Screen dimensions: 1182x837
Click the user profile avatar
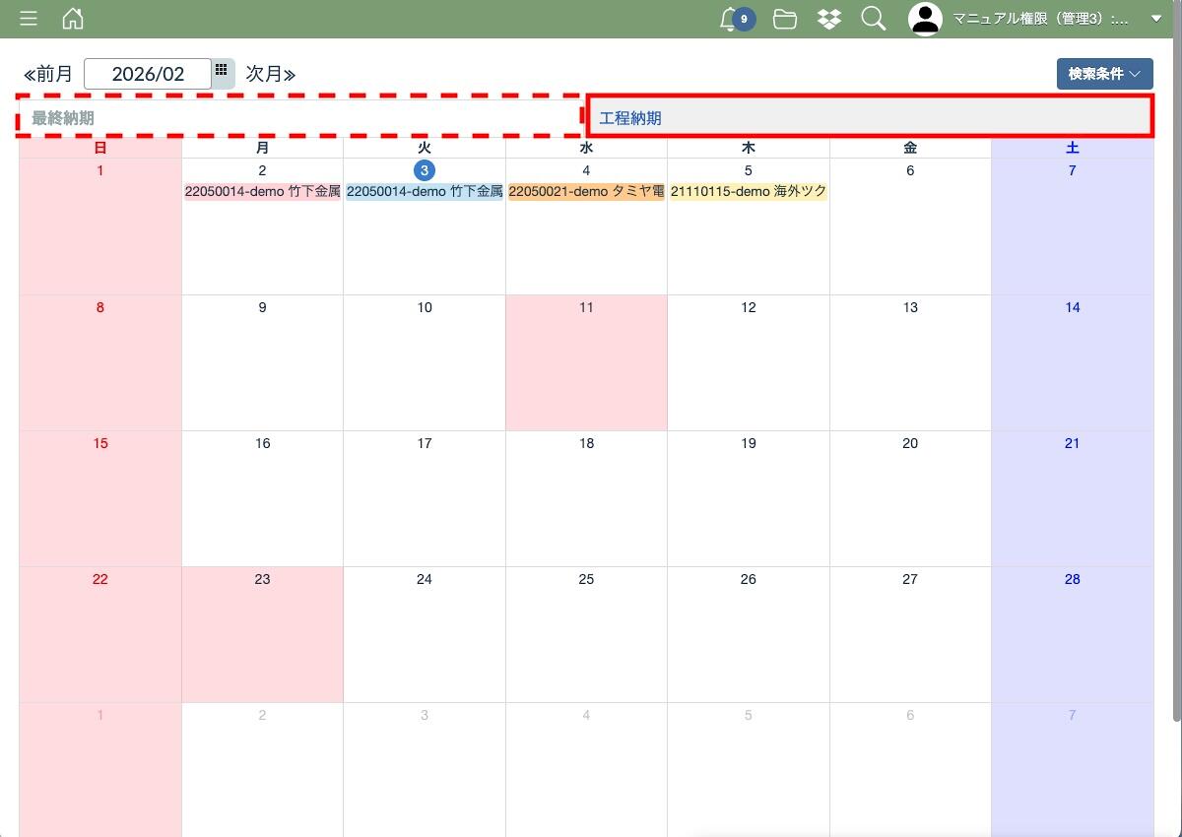[925, 19]
